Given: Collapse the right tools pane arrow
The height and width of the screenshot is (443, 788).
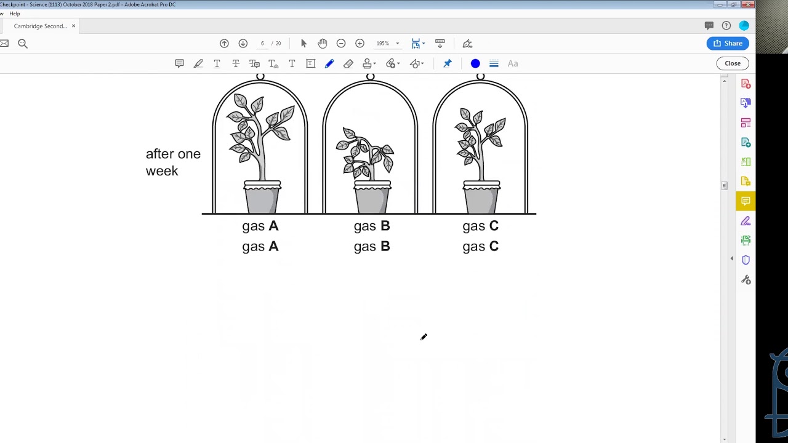Looking at the screenshot, I should point(732,258).
